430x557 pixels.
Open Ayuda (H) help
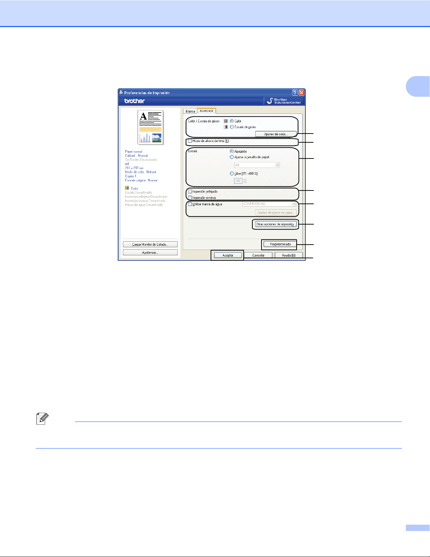point(289,255)
